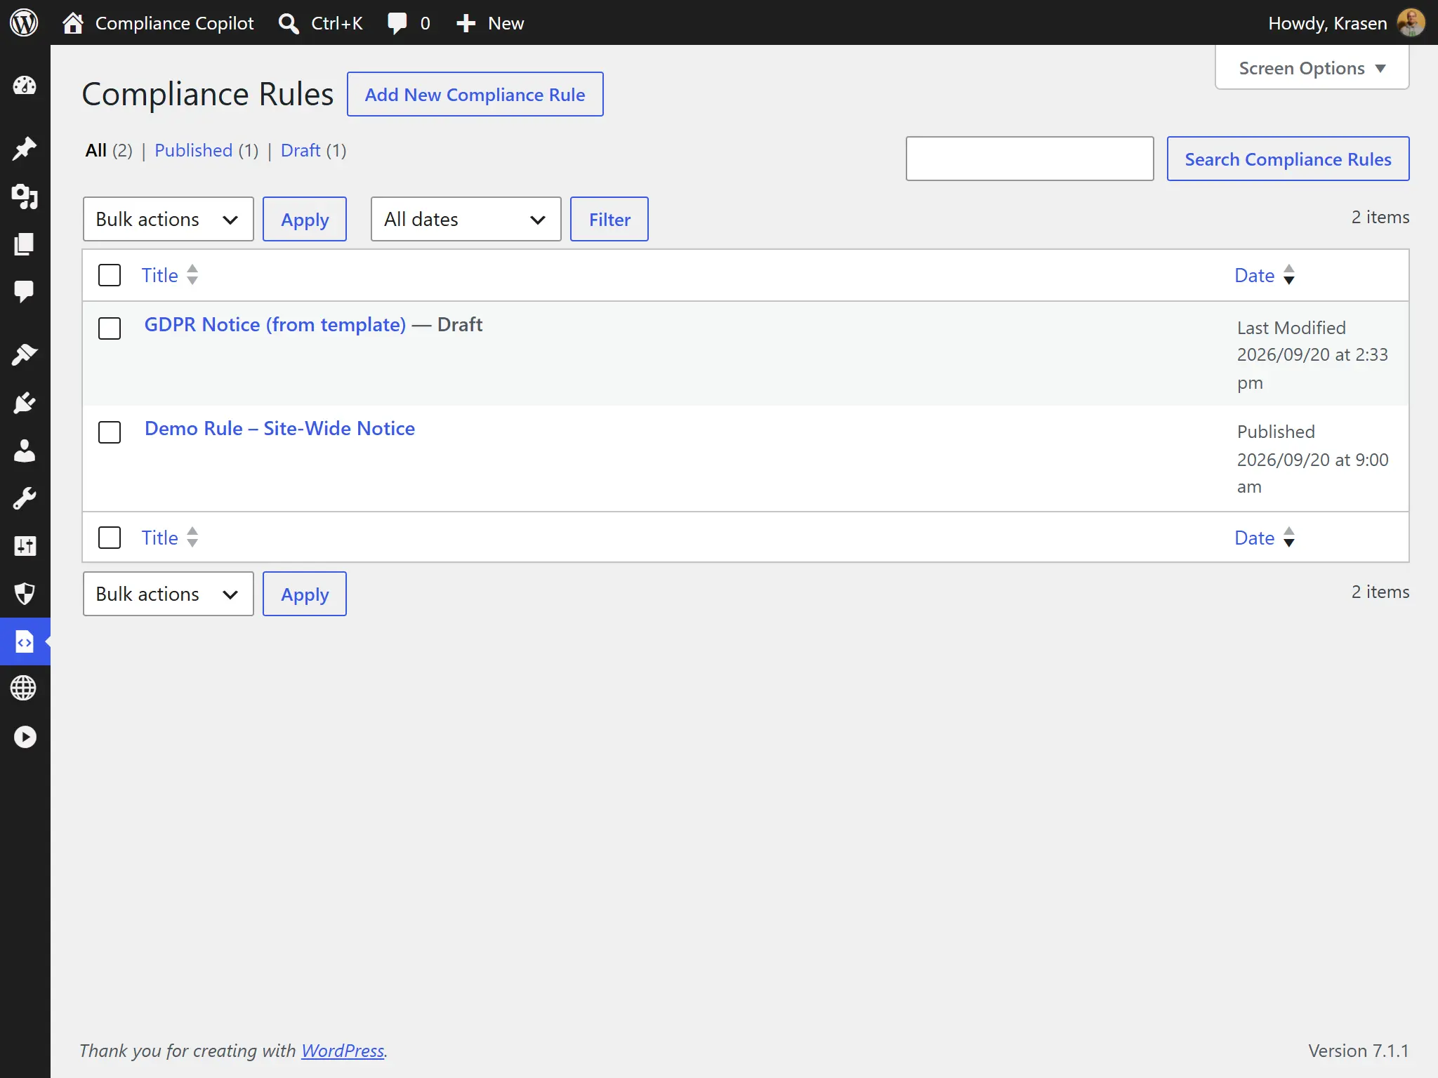Click the Ctrl+K search magnifier
The height and width of the screenshot is (1078, 1438).
click(x=289, y=23)
